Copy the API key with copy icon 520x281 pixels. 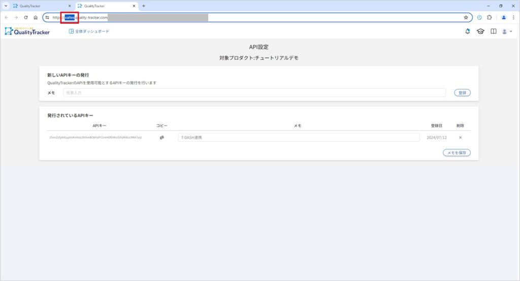click(162, 137)
